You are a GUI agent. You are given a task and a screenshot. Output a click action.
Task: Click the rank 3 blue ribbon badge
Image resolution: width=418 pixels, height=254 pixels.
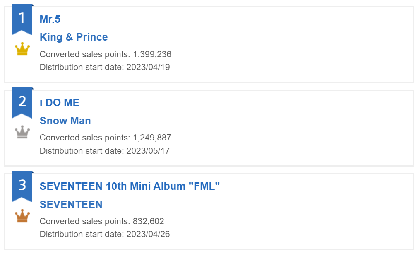point(22,186)
